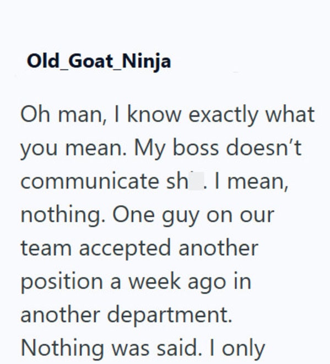Click the word "know" in the first line
The height and width of the screenshot is (364, 330).
tap(154, 114)
